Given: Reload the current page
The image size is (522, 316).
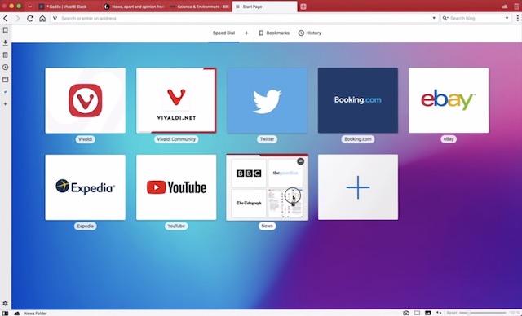Looking at the screenshot, I should pos(30,18).
